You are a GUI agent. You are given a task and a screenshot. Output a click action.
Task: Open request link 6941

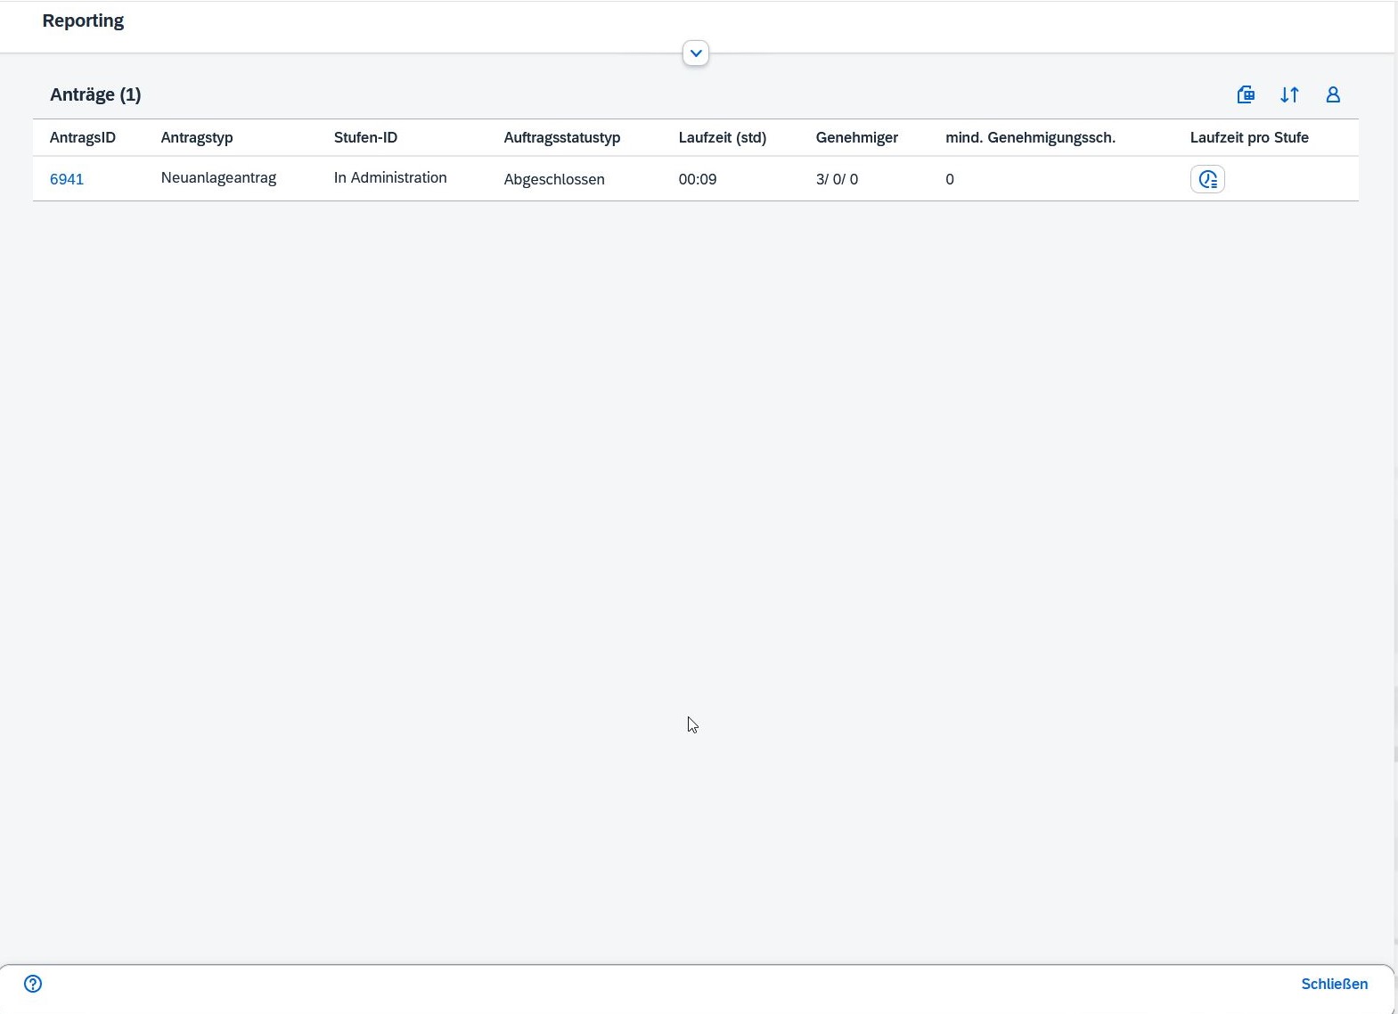click(67, 179)
